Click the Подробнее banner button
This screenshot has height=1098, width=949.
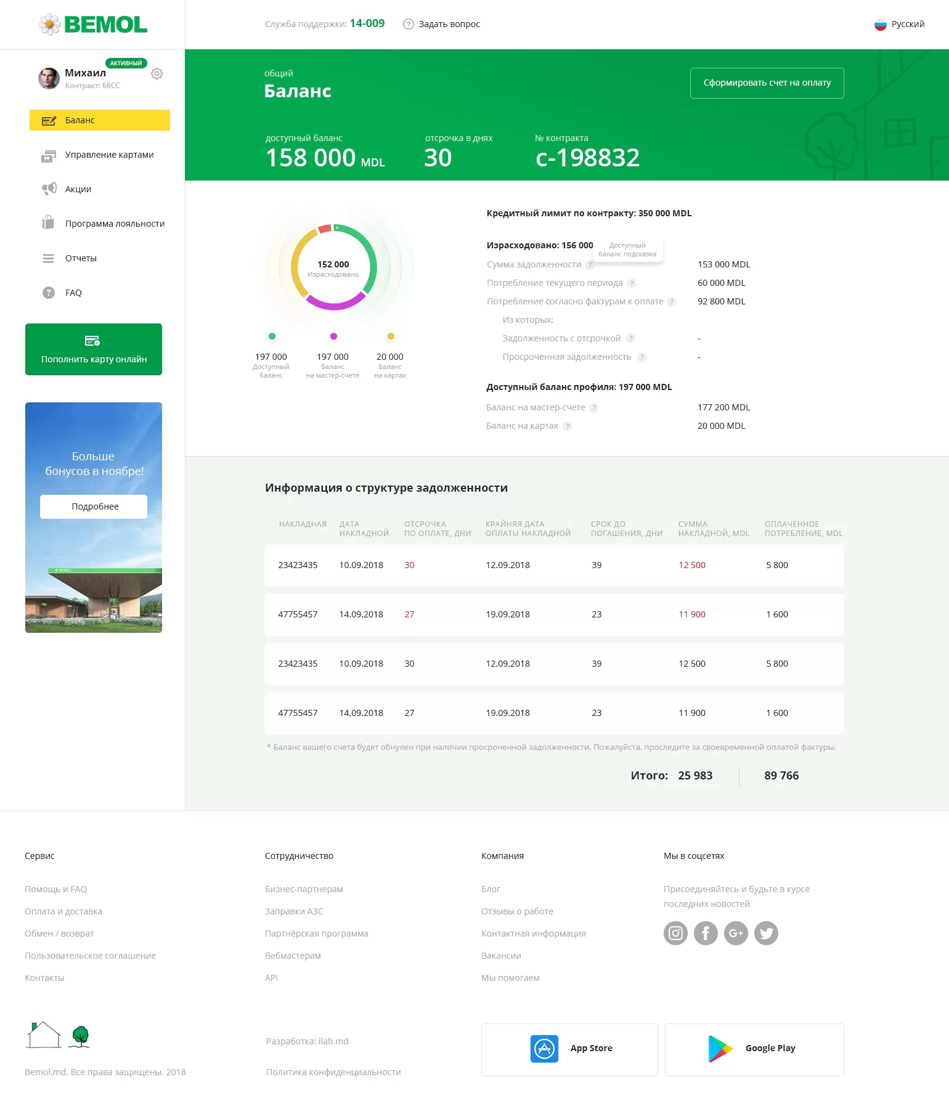(x=94, y=506)
